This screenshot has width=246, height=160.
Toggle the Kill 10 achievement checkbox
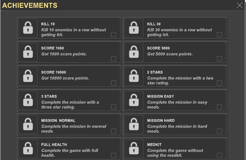tap(113, 34)
